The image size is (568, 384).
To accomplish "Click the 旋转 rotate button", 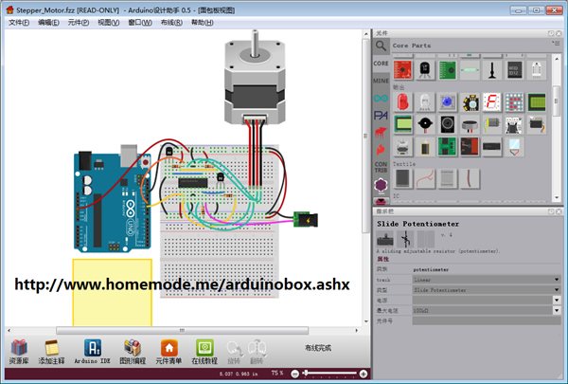I will 234,352.
